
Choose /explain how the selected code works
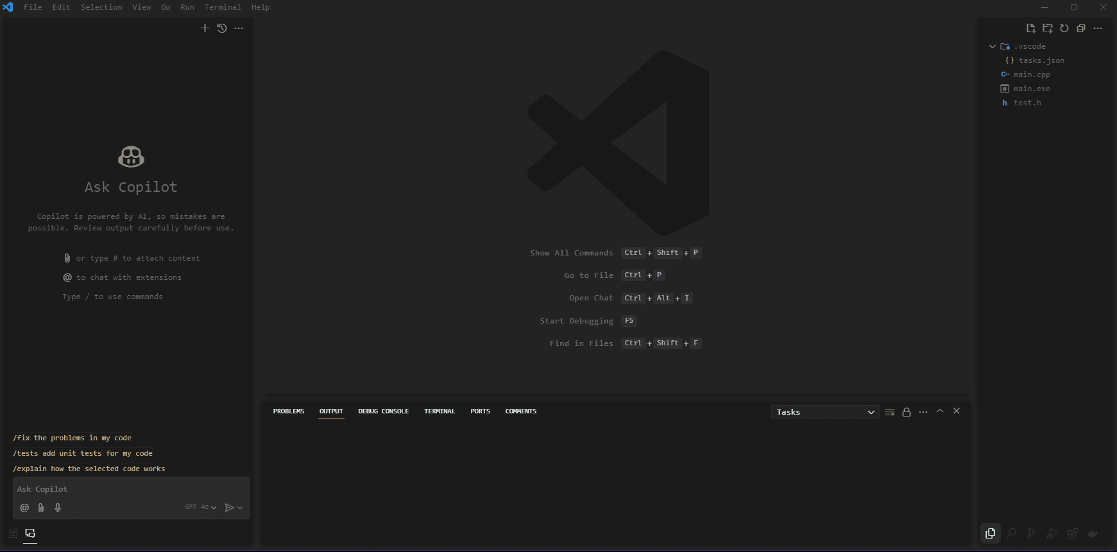(89, 469)
